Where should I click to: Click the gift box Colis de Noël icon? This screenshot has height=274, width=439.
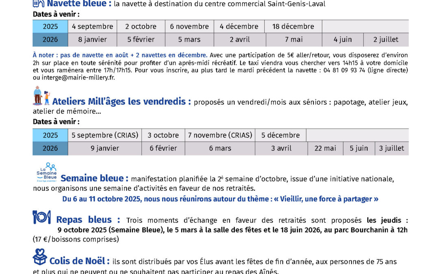click(x=40, y=257)
